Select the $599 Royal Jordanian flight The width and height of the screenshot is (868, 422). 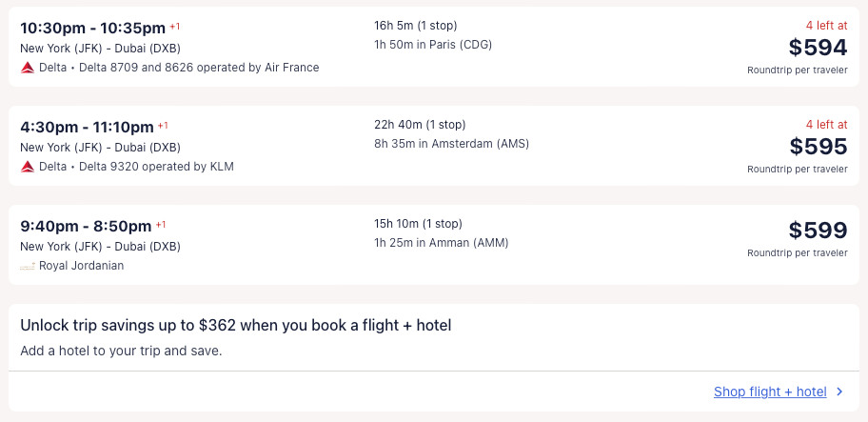click(433, 245)
